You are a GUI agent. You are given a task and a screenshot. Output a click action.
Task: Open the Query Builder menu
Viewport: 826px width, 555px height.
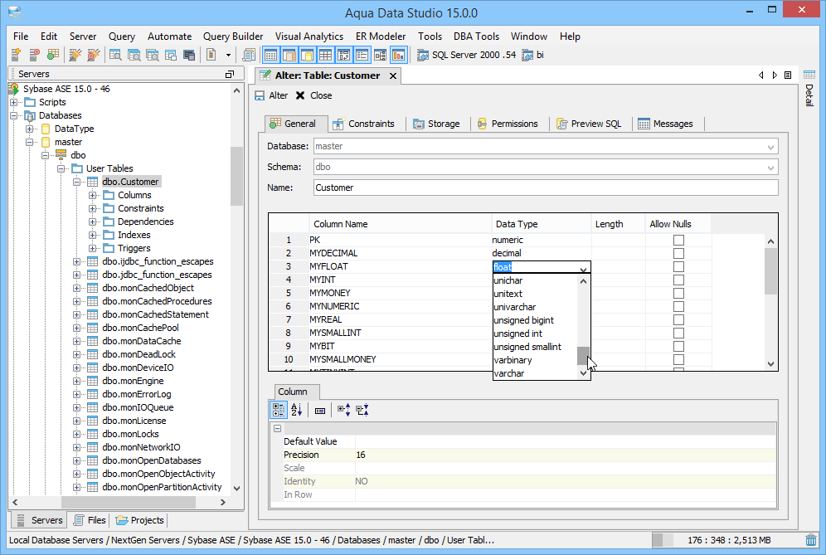click(233, 37)
